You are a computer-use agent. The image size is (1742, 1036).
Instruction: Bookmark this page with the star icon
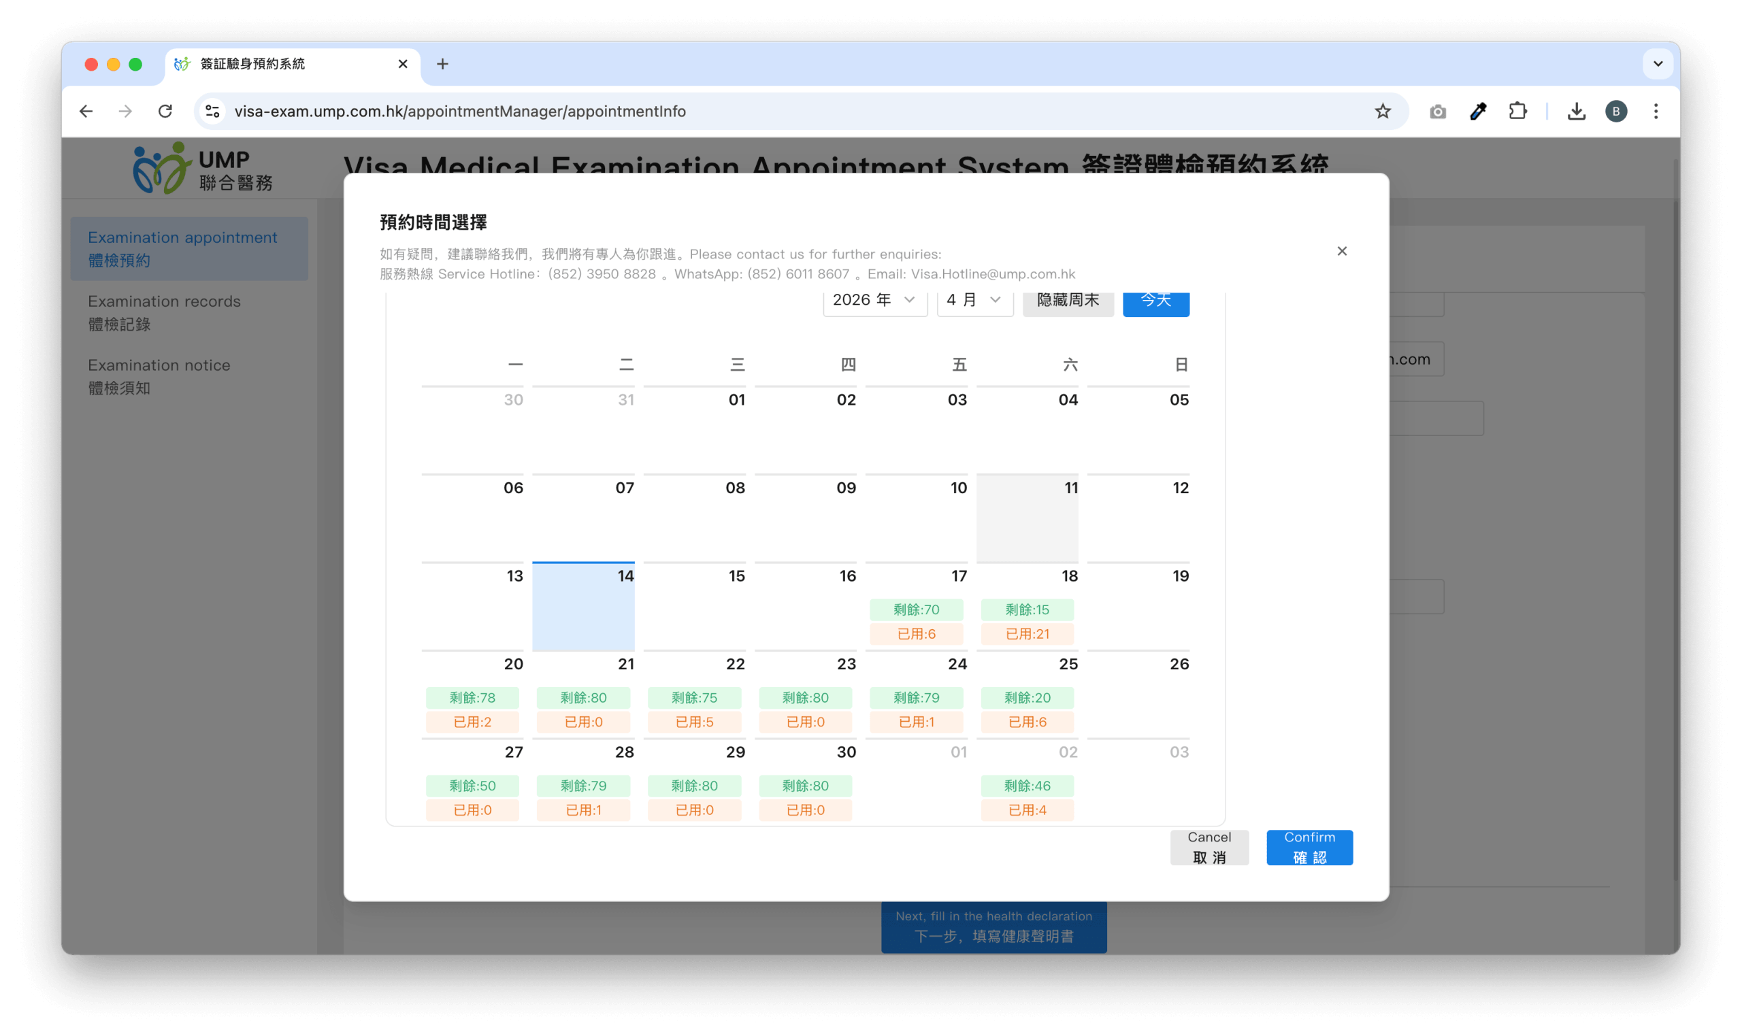click(1383, 111)
